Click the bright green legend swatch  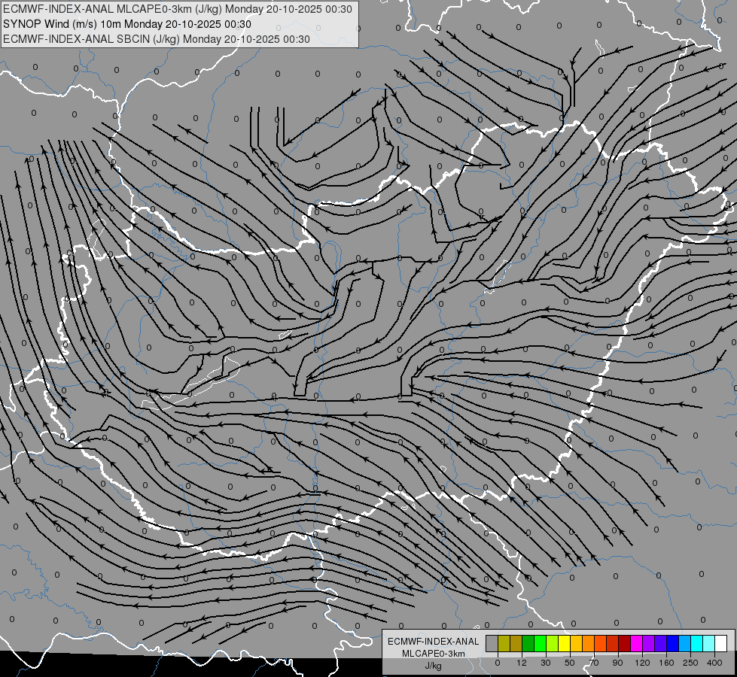pos(540,643)
